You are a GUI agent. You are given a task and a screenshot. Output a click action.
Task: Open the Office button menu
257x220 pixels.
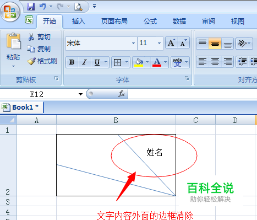click(10, 12)
